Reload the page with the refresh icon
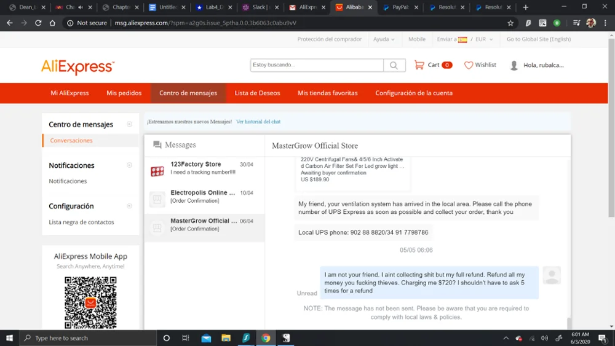This screenshot has height=346, width=615. pos(38,23)
